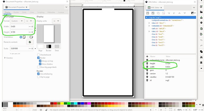Switch to the Guides tab

pyautogui.click(x=16, y=12)
